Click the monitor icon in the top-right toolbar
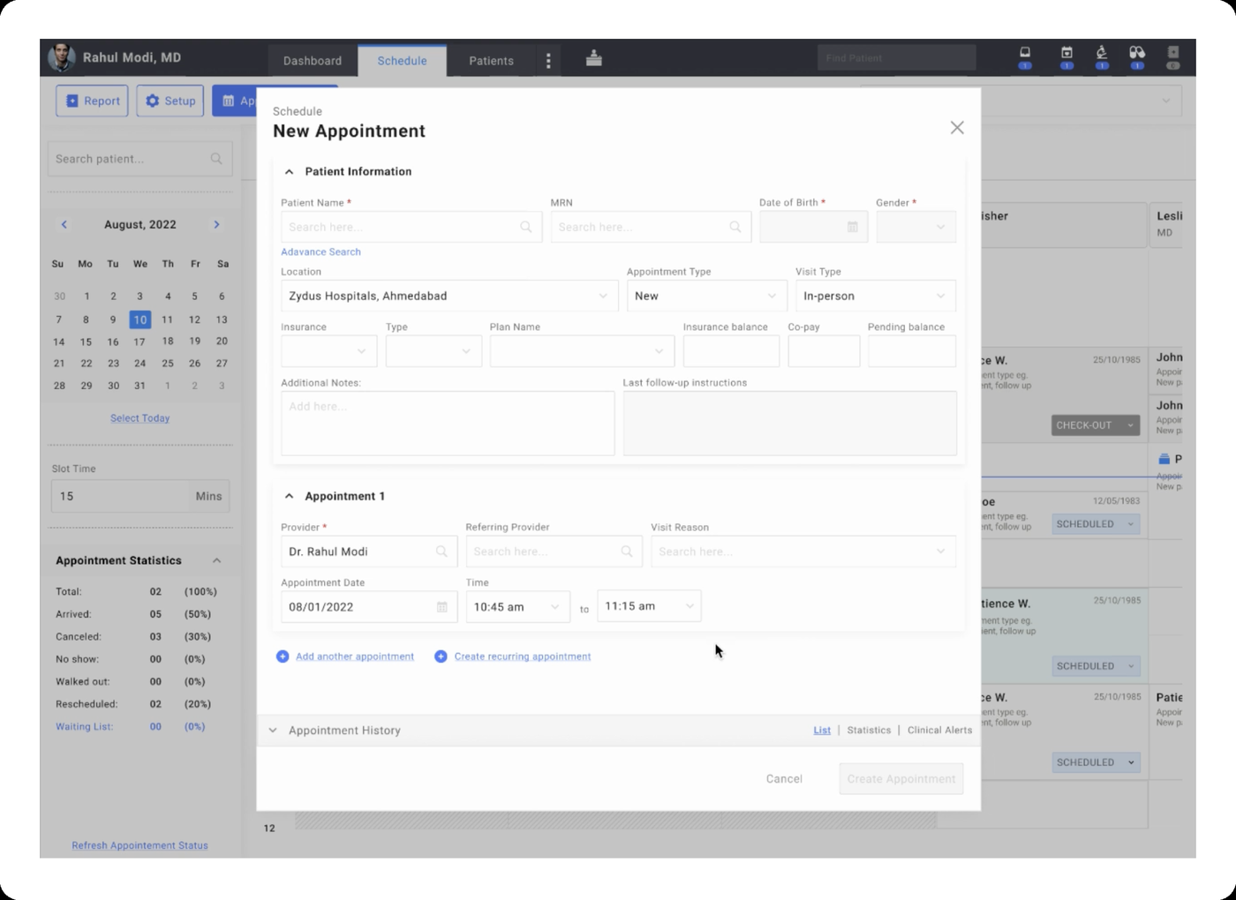Image resolution: width=1236 pixels, height=900 pixels. tap(1025, 54)
